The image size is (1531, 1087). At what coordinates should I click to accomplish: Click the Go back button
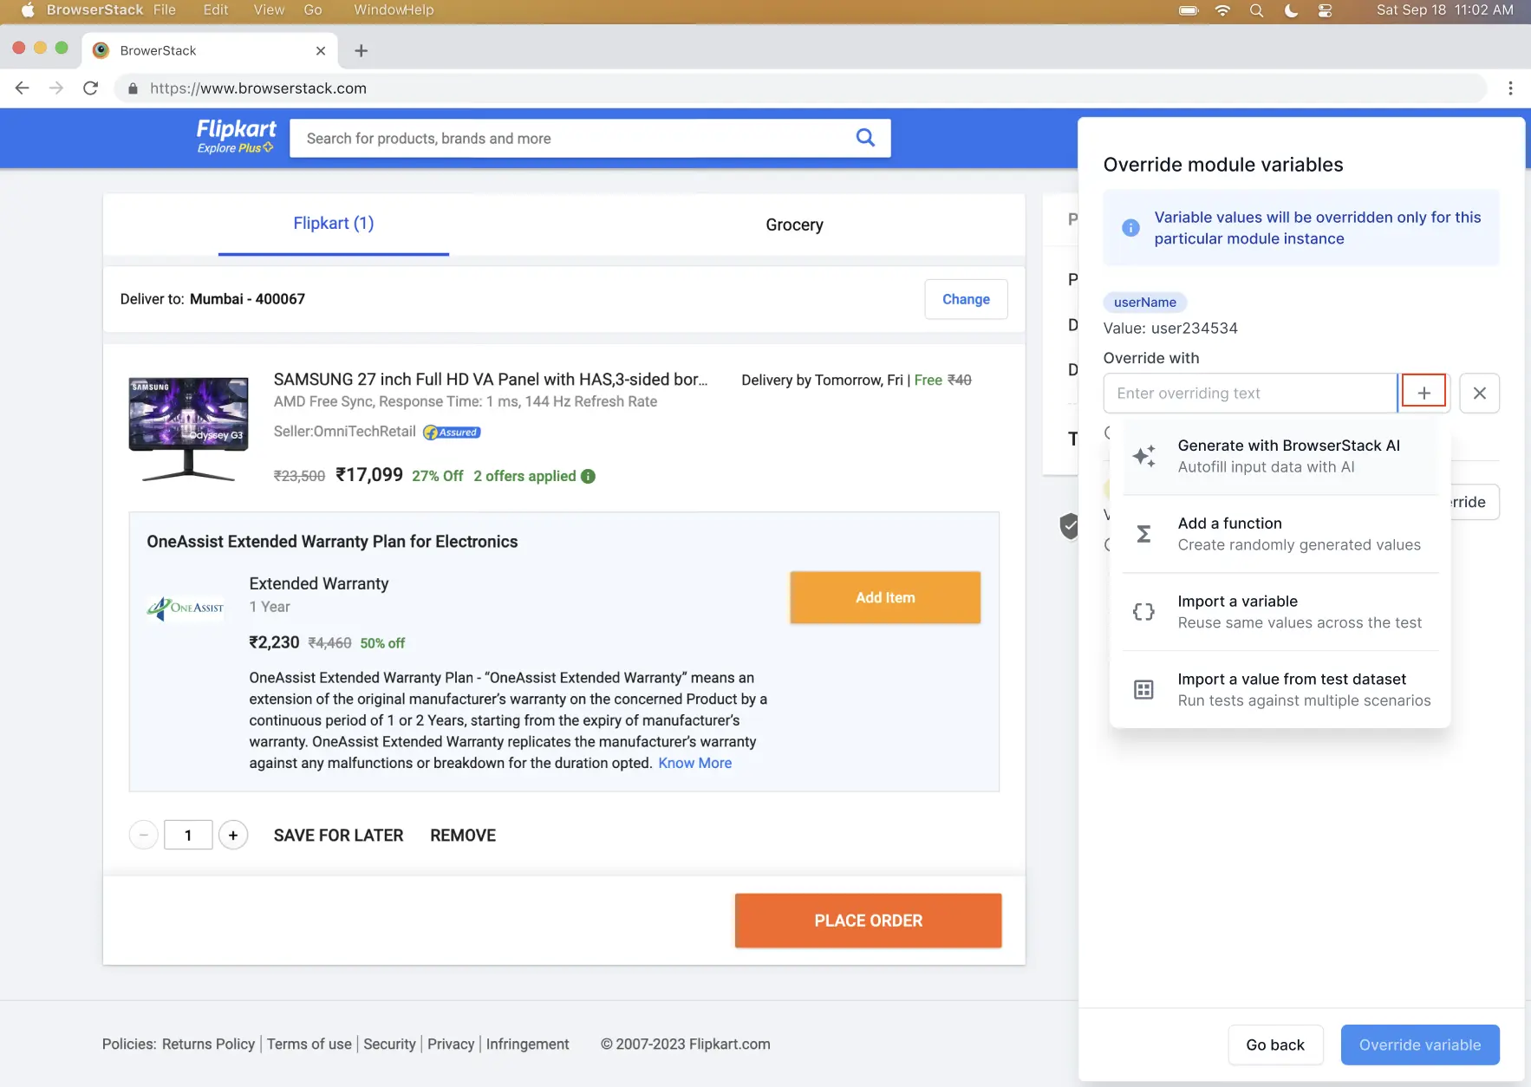pyautogui.click(x=1274, y=1045)
